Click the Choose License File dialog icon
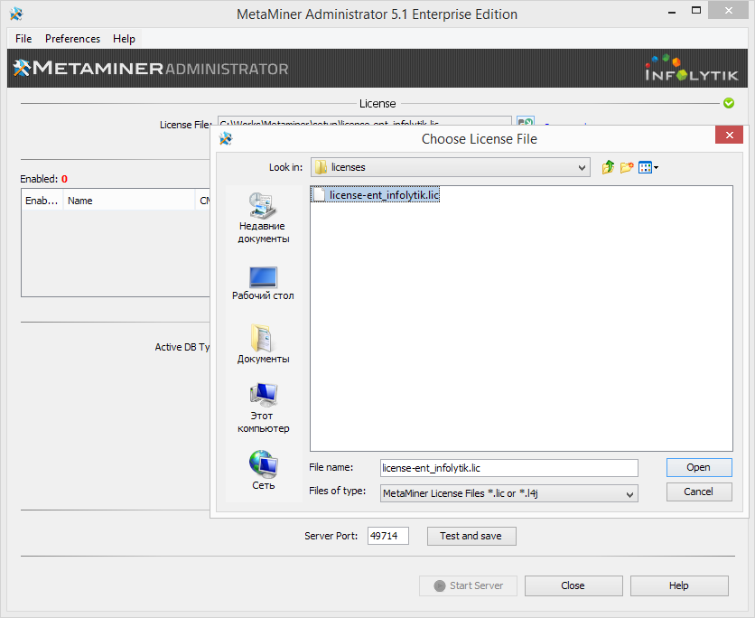 click(226, 139)
